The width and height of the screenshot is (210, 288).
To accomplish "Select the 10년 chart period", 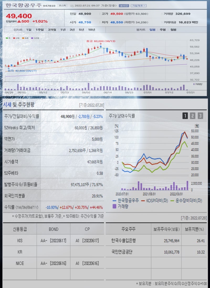I will click(92, 30).
